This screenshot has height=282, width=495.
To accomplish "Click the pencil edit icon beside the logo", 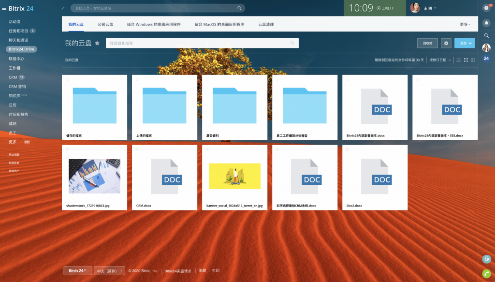I will point(63,8).
